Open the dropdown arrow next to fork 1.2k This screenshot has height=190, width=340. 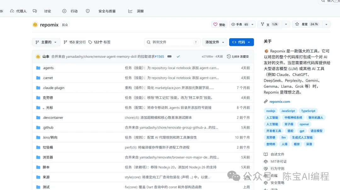pos(286,24)
